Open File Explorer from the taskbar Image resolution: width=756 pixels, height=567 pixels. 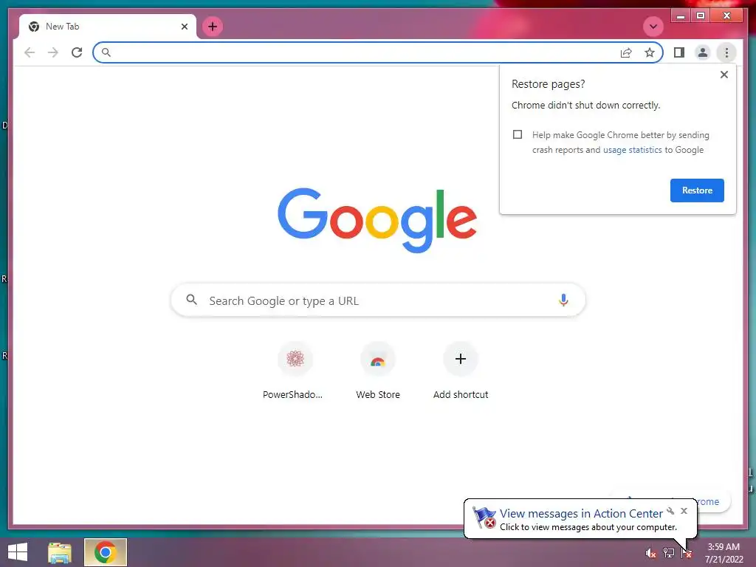(x=59, y=552)
